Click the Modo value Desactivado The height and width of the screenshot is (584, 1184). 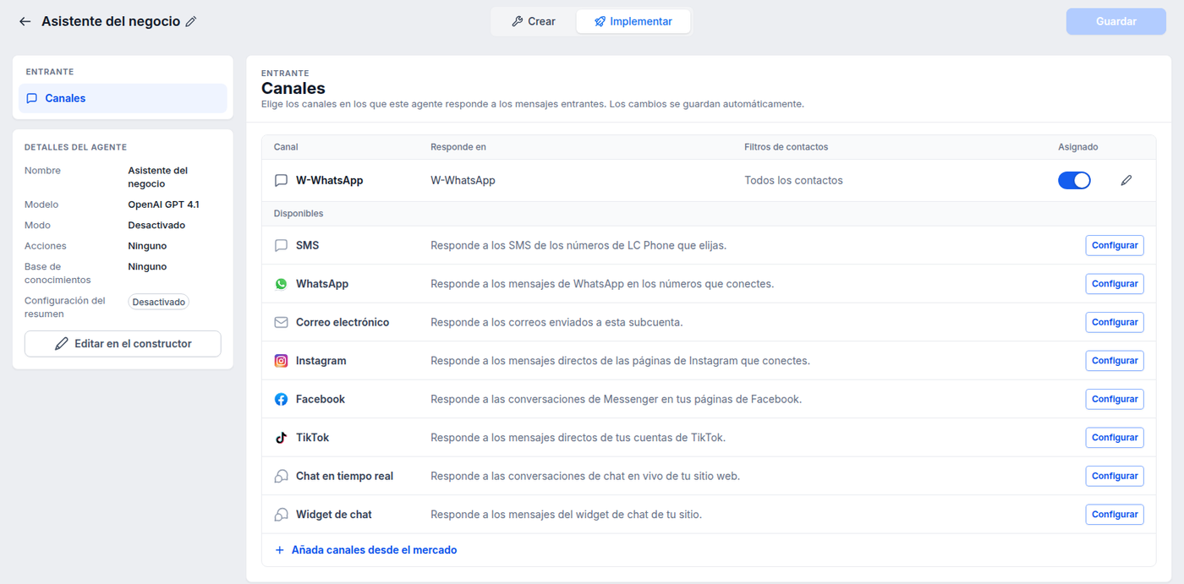click(x=156, y=226)
